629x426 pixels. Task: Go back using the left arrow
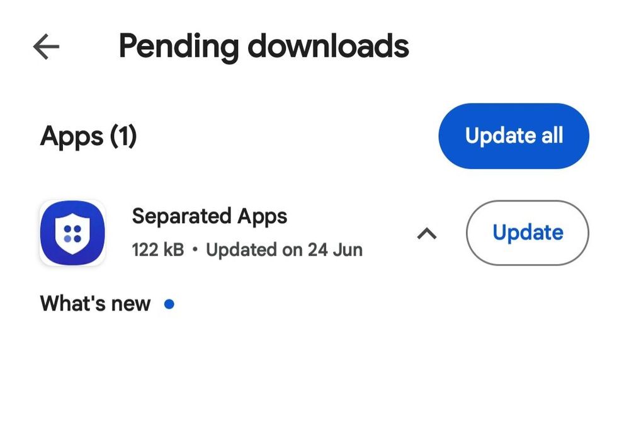46,47
